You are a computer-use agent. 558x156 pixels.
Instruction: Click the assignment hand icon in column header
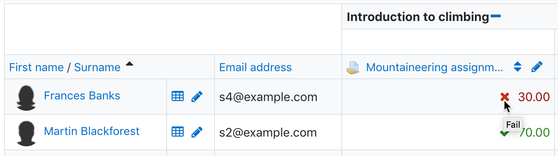coord(353,67)
